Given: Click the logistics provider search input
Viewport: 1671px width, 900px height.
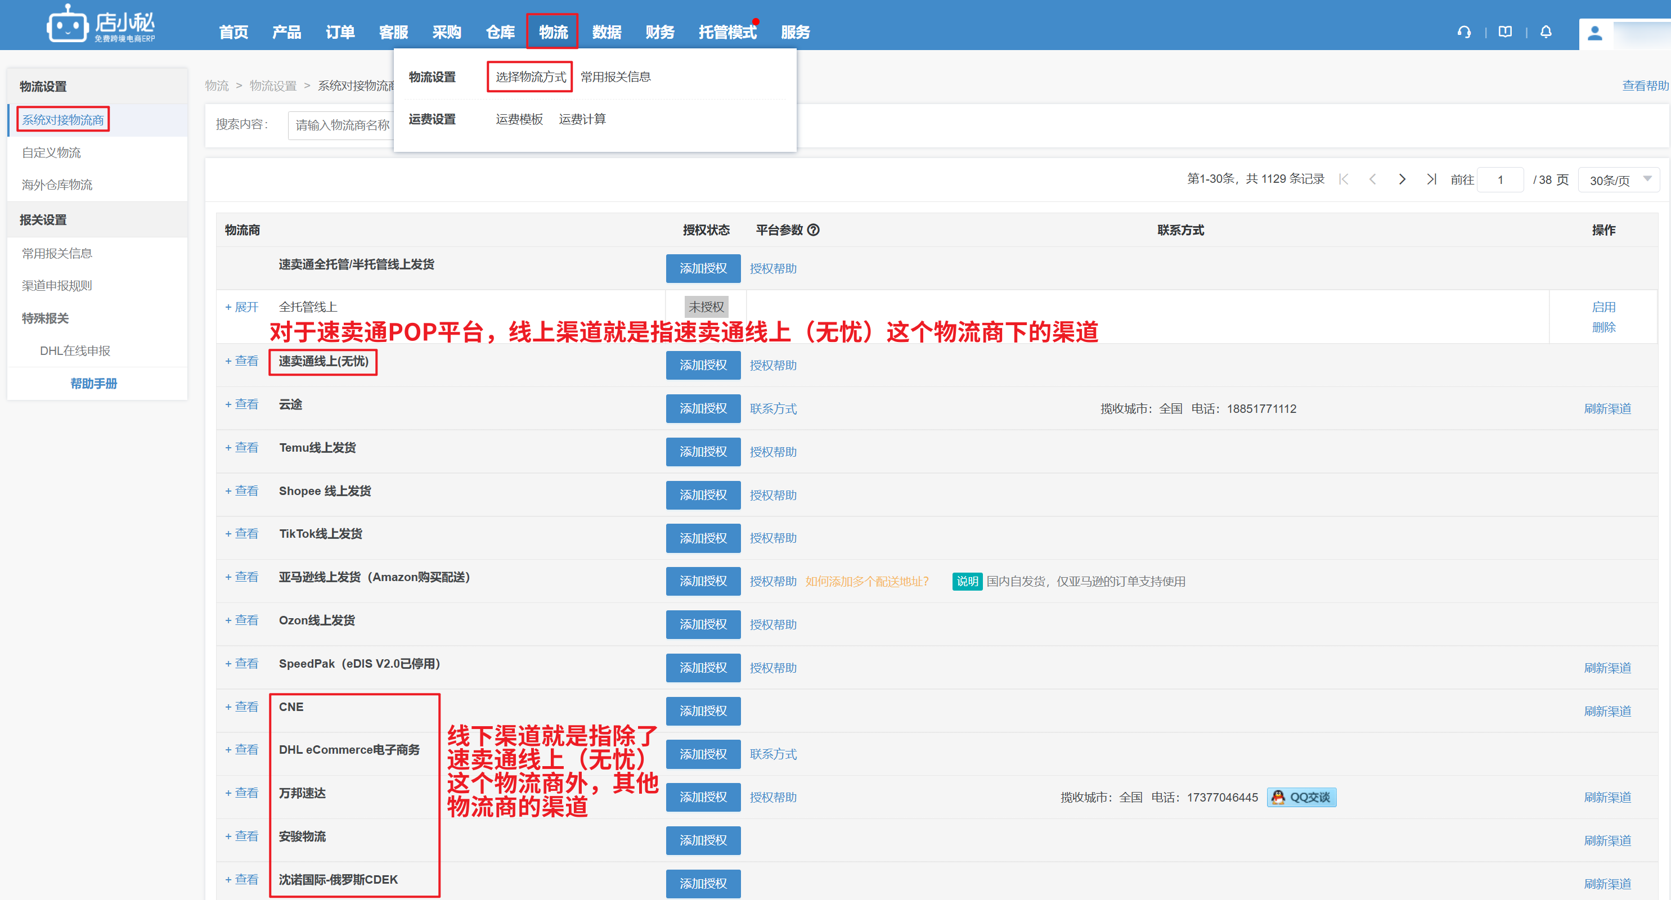Looking at the screenshot, I should pyautogui.click(x=341, y=124).
